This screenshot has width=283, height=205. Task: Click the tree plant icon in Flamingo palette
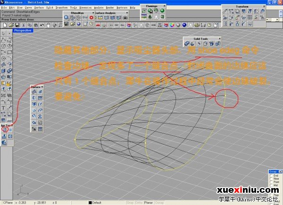150,17
